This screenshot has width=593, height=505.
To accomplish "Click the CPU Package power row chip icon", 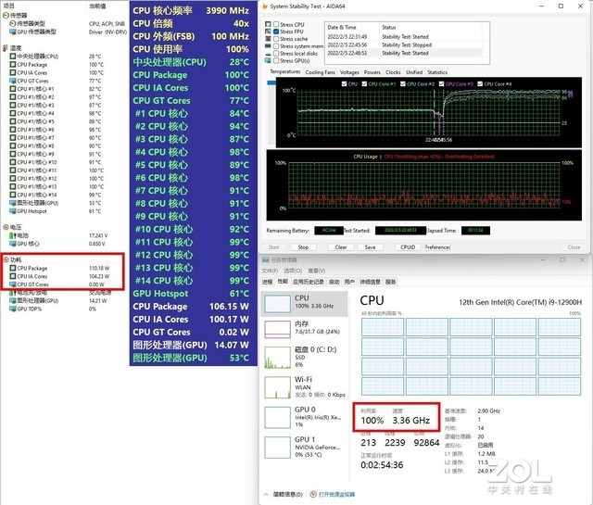I will coord(12,268).
